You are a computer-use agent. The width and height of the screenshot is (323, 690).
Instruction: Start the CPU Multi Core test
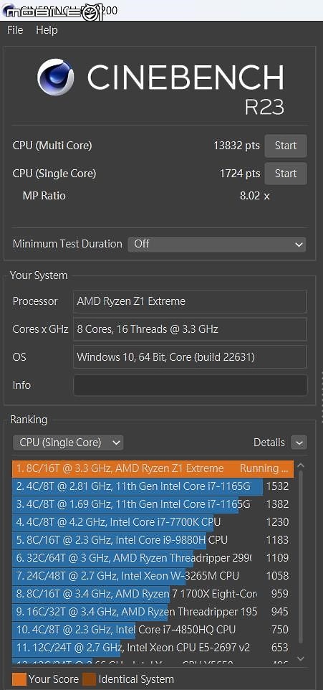pyautogui.click(x=286, y=146)
